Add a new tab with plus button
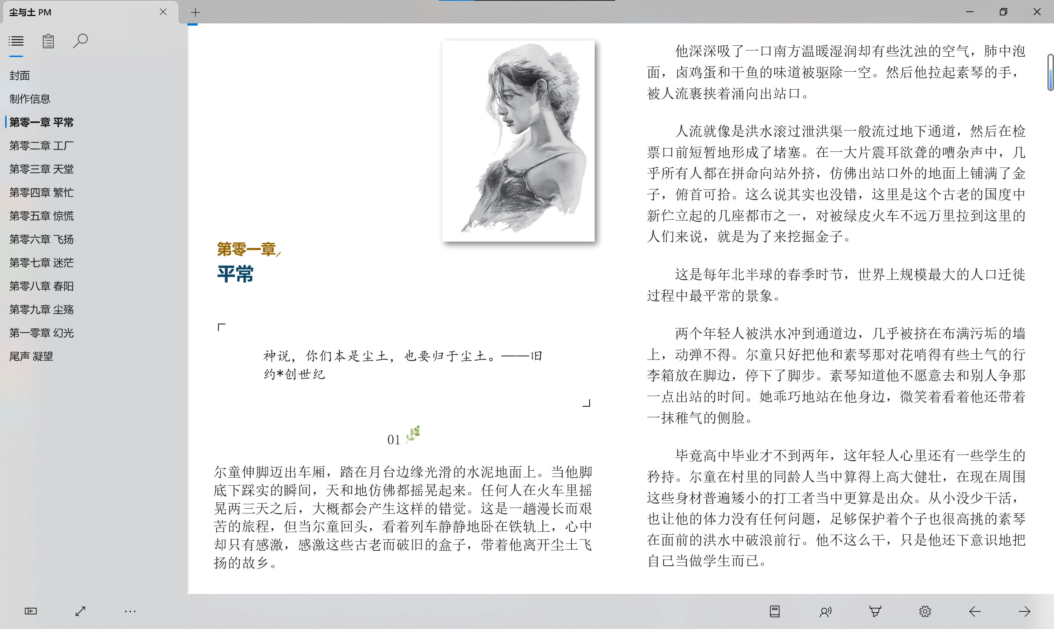 click(195, 12)
